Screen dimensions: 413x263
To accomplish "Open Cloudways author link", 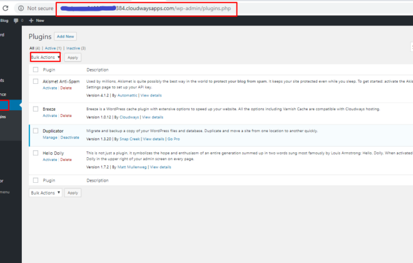I will [x=129, y=117].
